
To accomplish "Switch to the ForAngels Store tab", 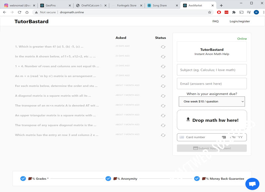I will click(x=127, y=5).
